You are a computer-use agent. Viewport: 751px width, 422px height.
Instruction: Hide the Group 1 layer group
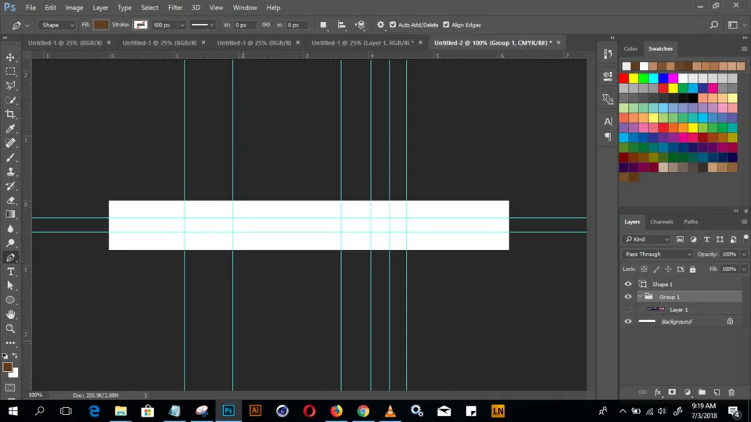point(628,297)
